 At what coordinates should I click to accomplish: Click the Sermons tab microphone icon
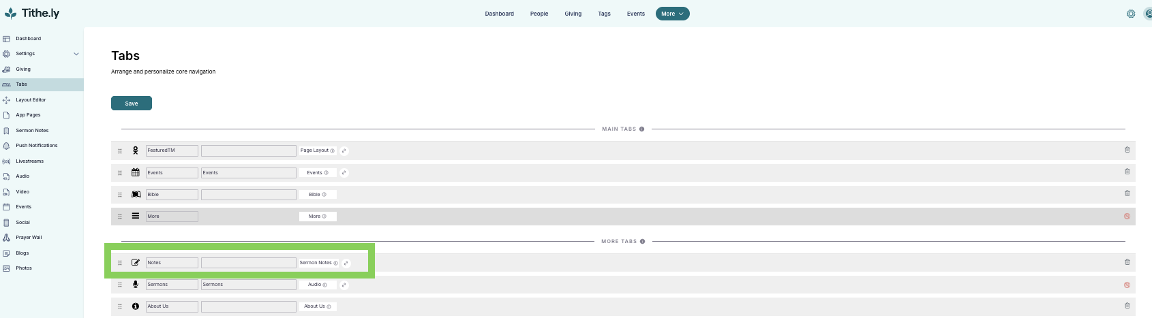tap(136, 285)
